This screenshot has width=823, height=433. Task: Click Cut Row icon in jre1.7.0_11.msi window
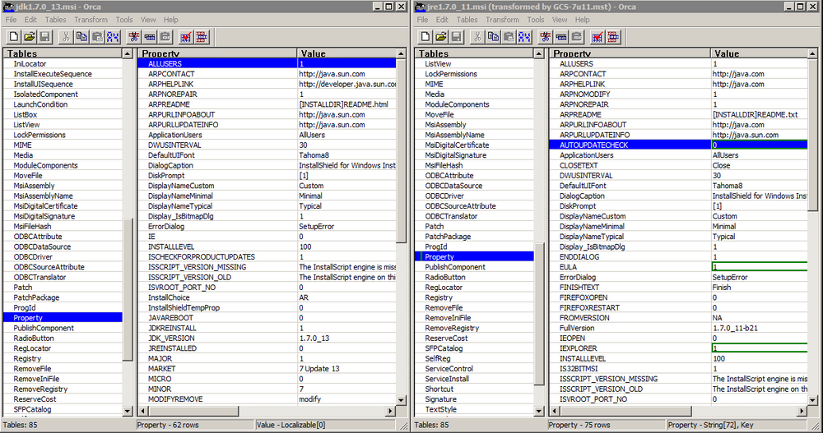click(x=546, y=37)
